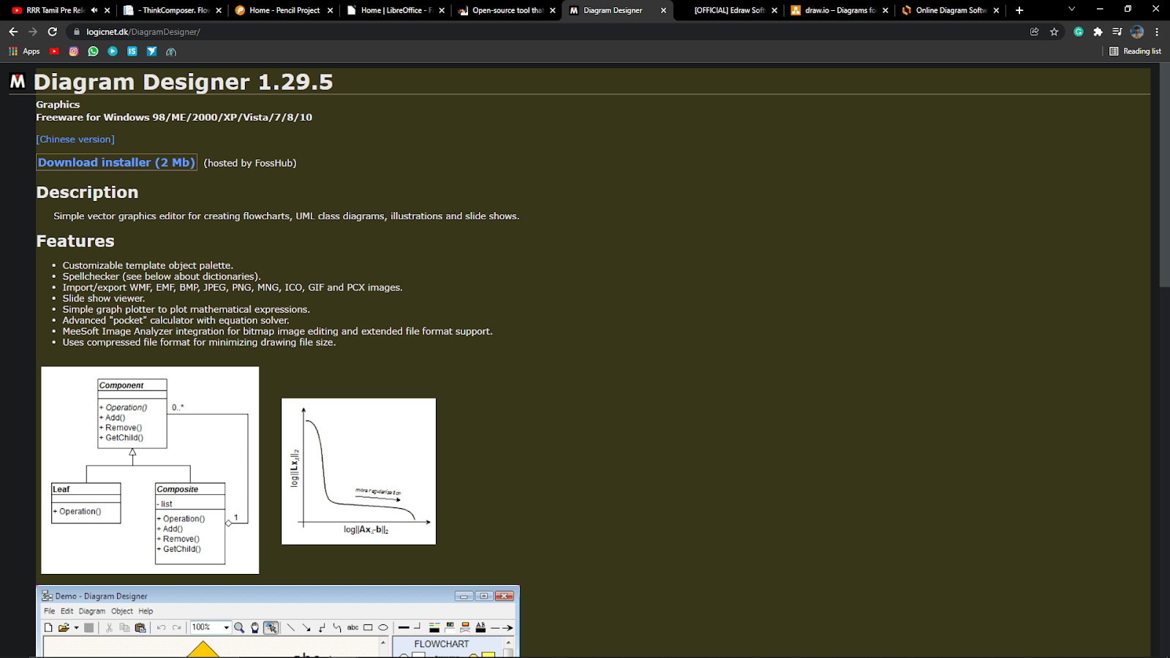The height and width of the screenshot is (658, 1170).
Task: Expand the tab search chevron
Action: coord(1071,10)
